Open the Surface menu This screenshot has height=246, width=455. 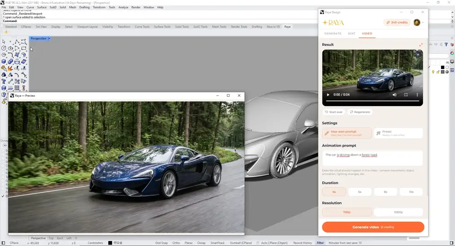[x=42, y=7]
